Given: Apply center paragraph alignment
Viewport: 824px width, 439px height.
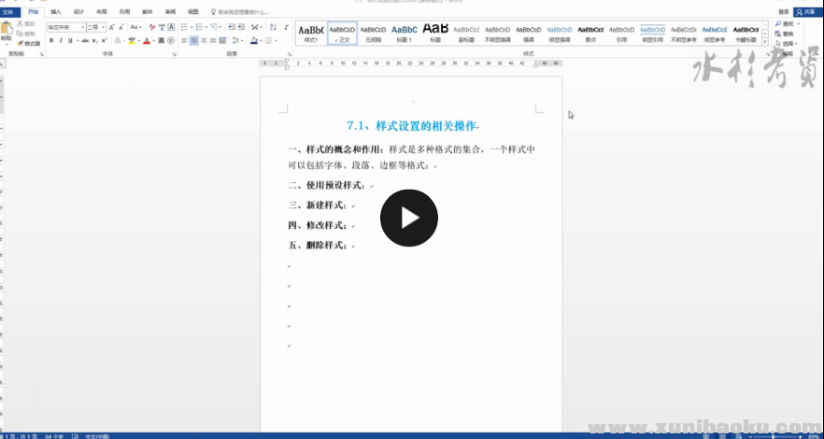Looking at the screenshot, I should point(194,41).
